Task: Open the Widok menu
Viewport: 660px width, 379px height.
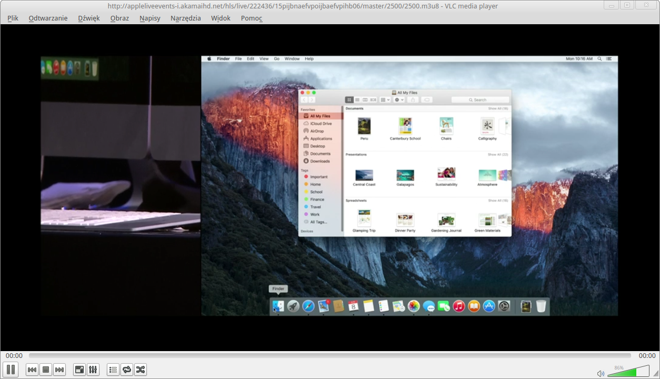Action: (221, 18)
